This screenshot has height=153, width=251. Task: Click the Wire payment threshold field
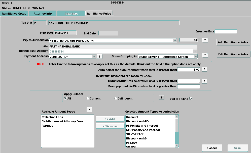pos(189,86)
